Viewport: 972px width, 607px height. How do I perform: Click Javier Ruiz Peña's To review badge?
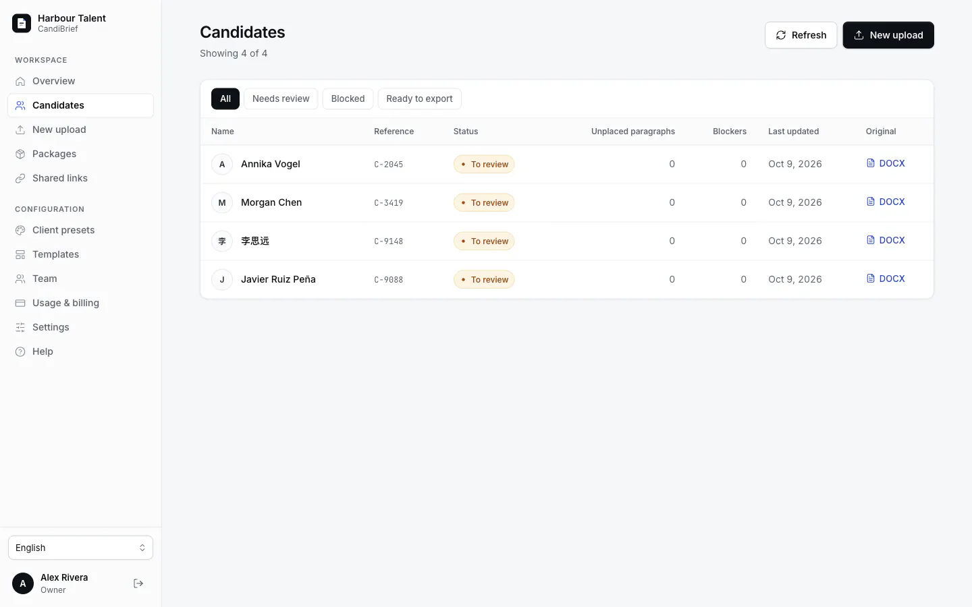pos(484,279)
